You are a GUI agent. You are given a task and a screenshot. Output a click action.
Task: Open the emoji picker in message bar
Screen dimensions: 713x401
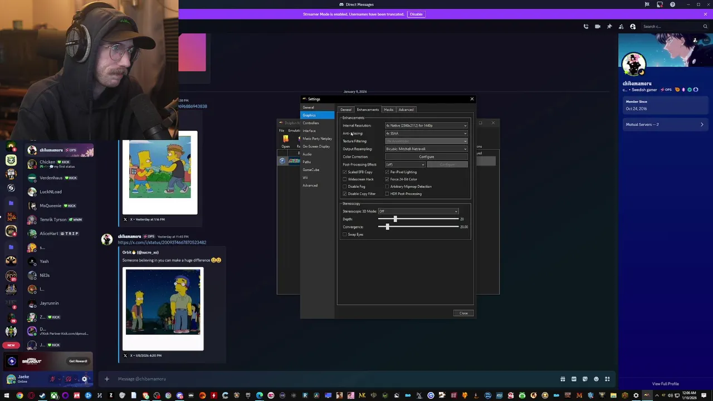[x=596, y=379]
